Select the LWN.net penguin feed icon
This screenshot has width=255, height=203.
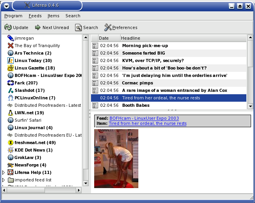pos(11,113)
